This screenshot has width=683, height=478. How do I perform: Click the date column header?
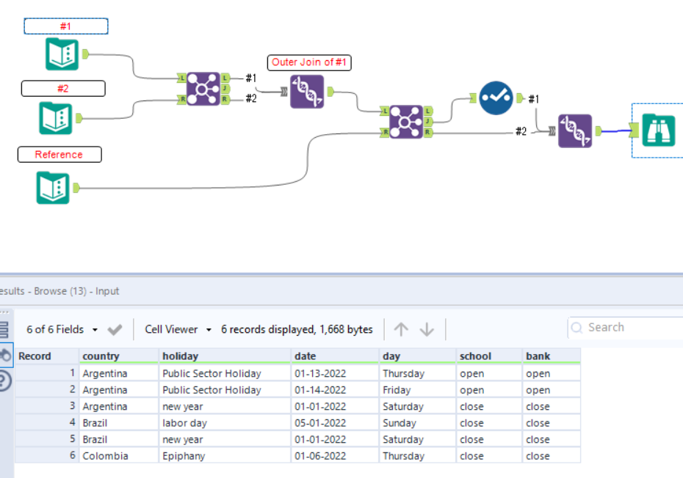point(335,356)
